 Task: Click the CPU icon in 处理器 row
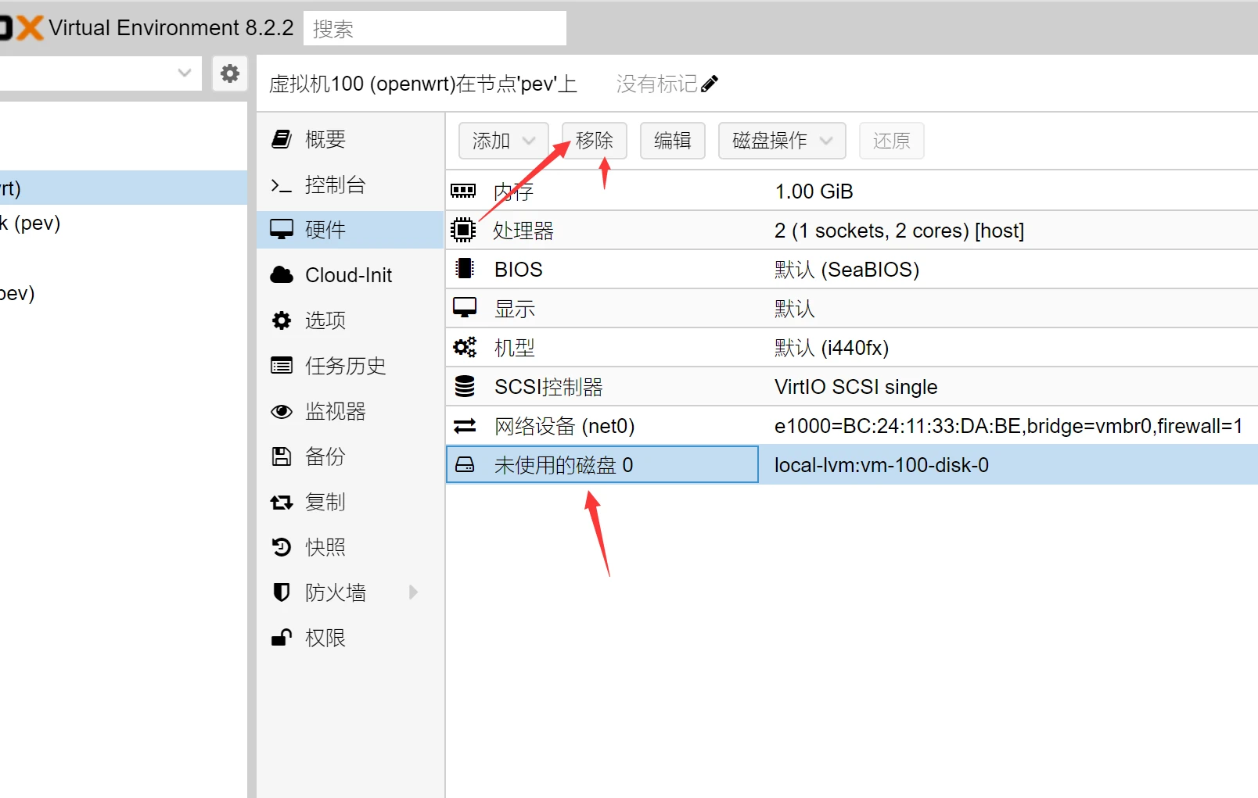point(463,230)
